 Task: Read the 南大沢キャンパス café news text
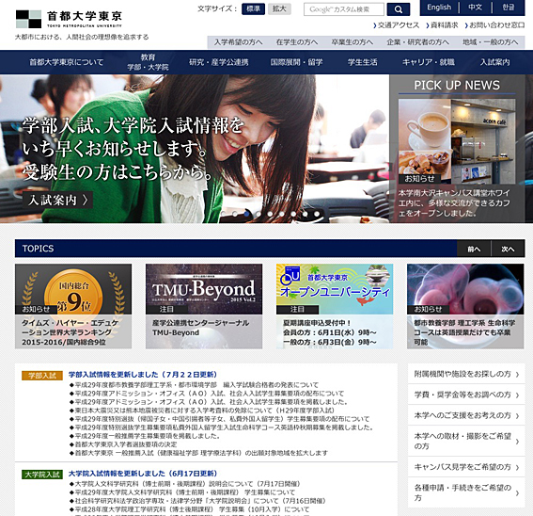pos(454,203)
